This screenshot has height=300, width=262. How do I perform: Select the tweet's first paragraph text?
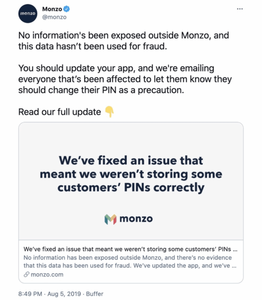tap(124, 41)
